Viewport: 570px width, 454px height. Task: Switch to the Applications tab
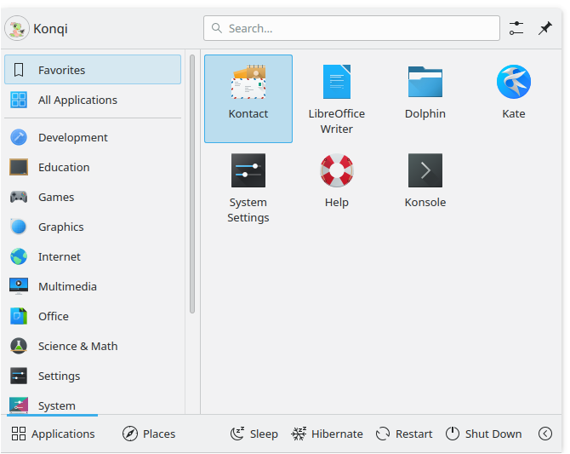click(53, 434)
